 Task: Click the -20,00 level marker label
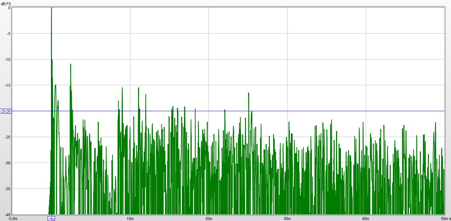click(6, 111)
